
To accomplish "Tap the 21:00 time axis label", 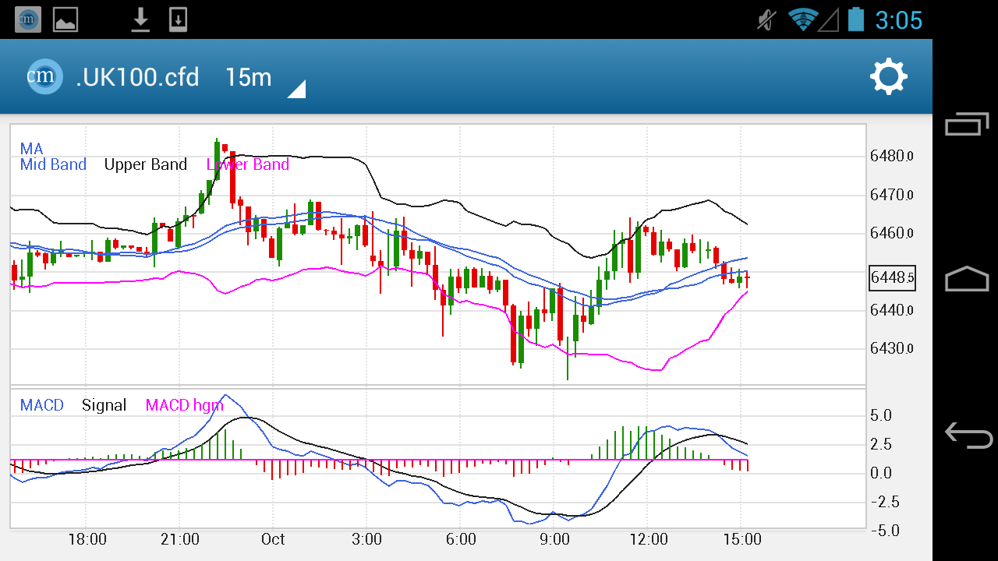I will [x=180, y=539].
